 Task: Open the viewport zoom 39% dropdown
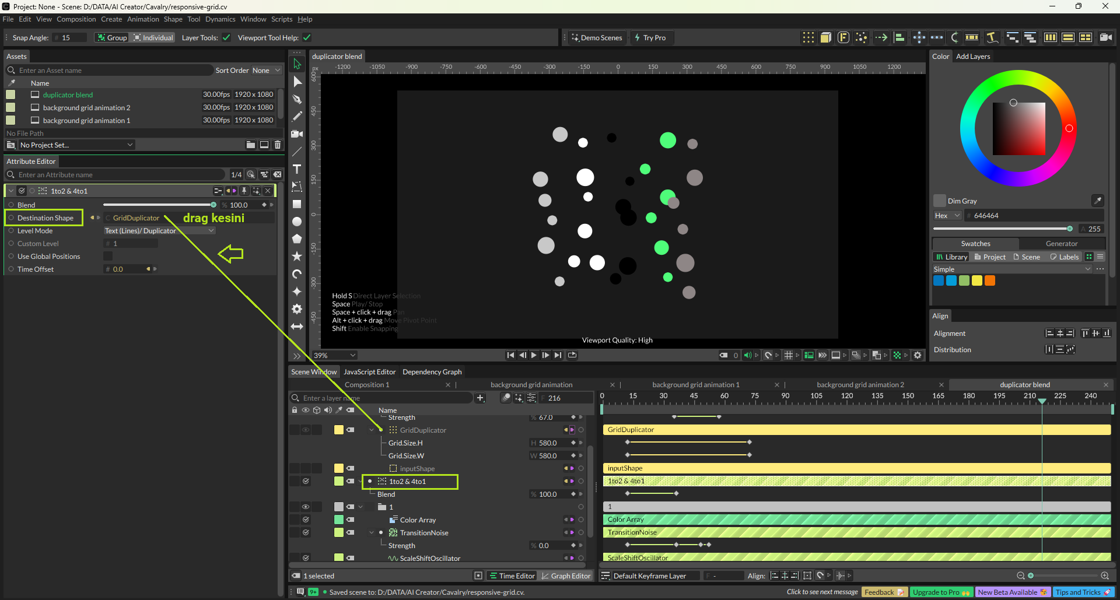coord(335,355)
